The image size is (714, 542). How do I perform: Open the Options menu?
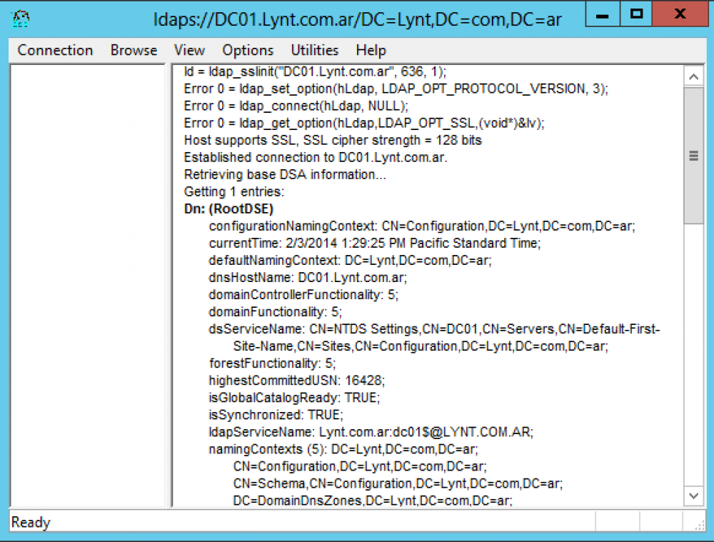(x=247, y=50)
